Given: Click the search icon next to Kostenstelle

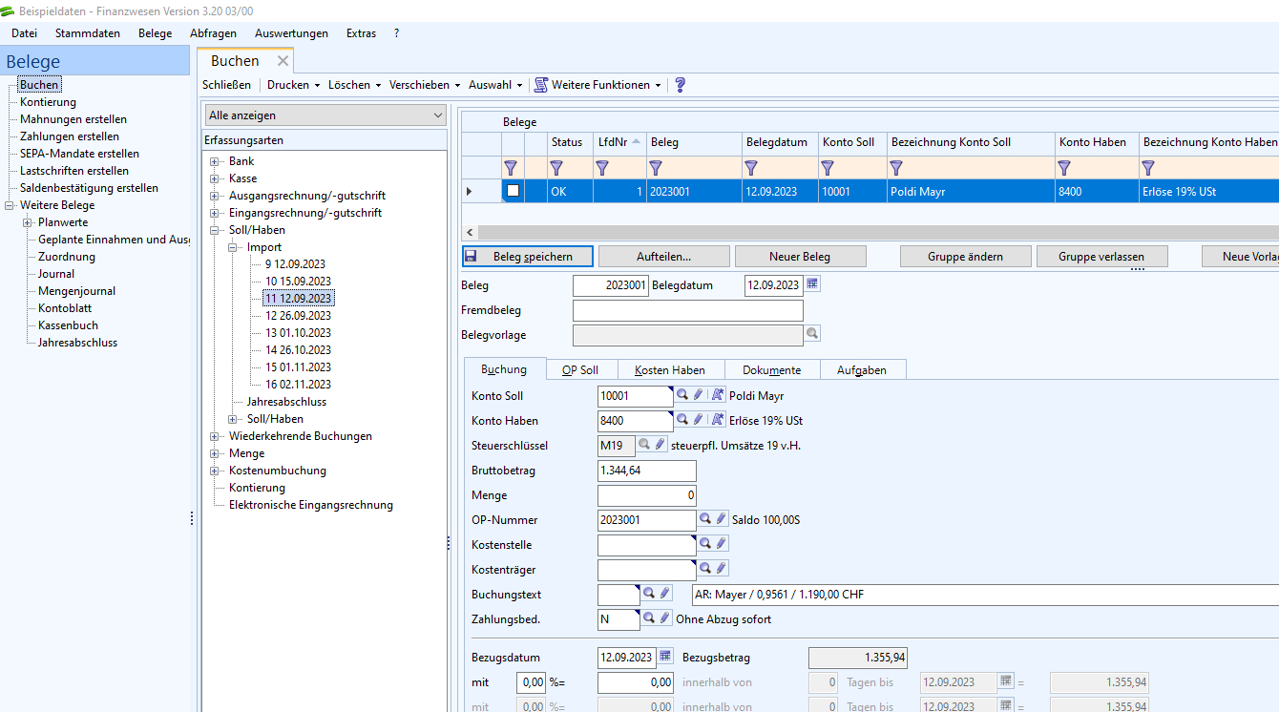Looking at the screenshot, I should (x=705, y=544).
